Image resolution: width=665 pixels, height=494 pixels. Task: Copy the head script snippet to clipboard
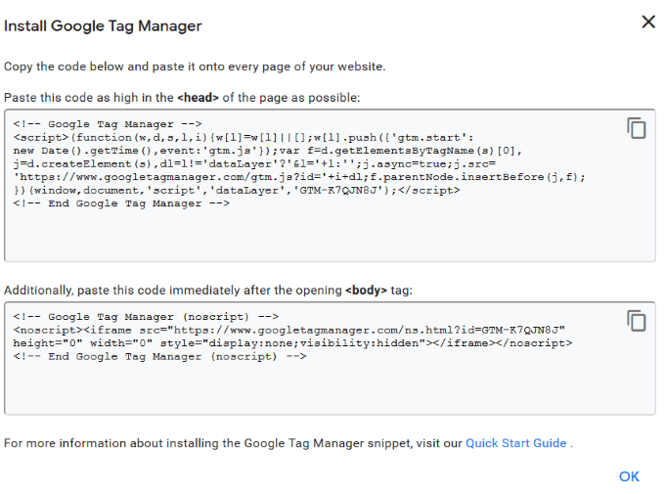pyautogui.click(x=637, y=128)
